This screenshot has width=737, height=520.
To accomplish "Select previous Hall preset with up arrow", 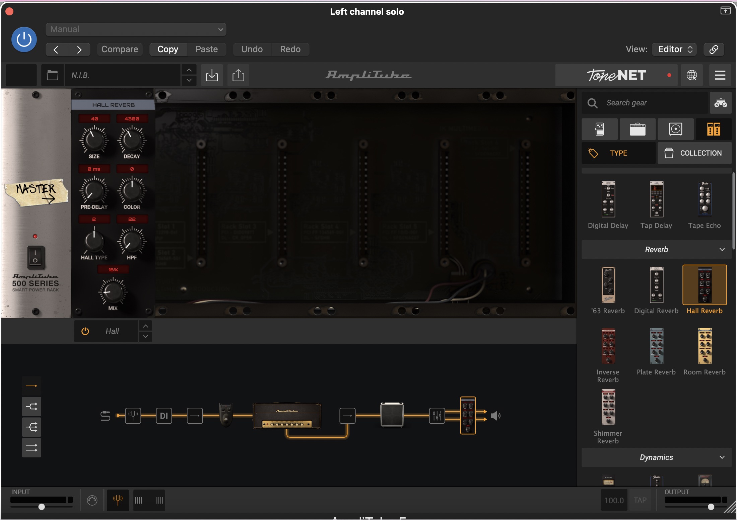I will click(145, 326).
